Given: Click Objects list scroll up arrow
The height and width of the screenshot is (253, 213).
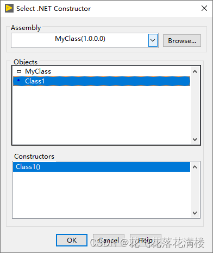Looking at the screenshot, I should click(195, 71).
